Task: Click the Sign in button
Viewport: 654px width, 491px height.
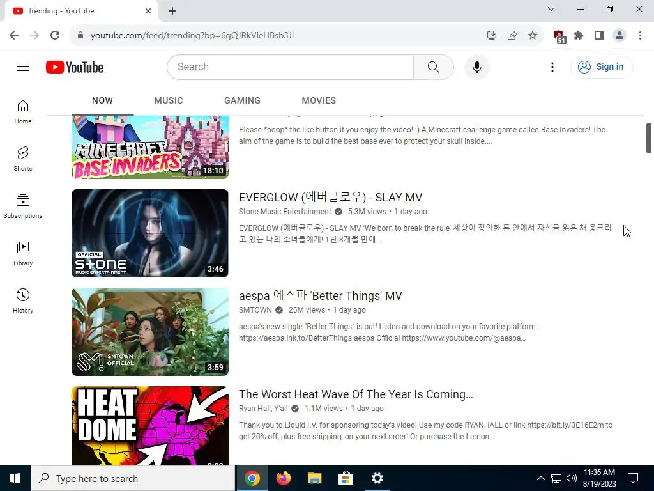Action: (x=602, y=66)
